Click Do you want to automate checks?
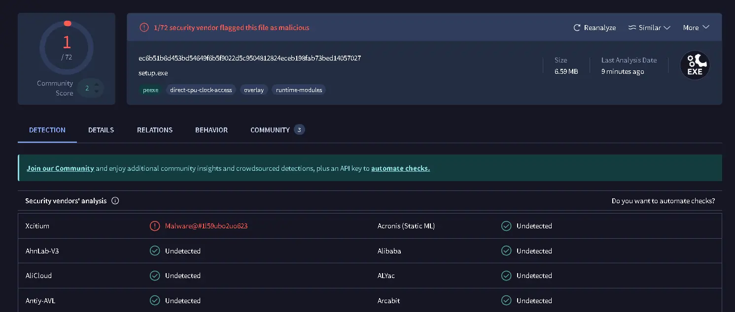Viewport: 735px width, 312px height. click(x=663, y=201)
